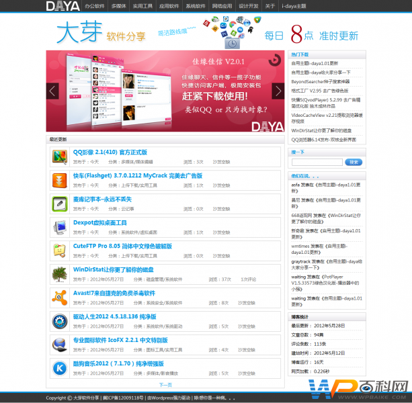Open the 快车(Flashget) 3.7.0.1212 post
The height and width of the screenshot is (403, 412).
(x=138, y=175)
